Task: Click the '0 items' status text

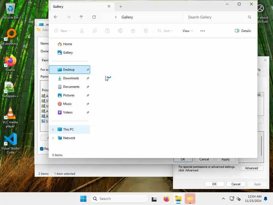Action: (x=57, y=155)
